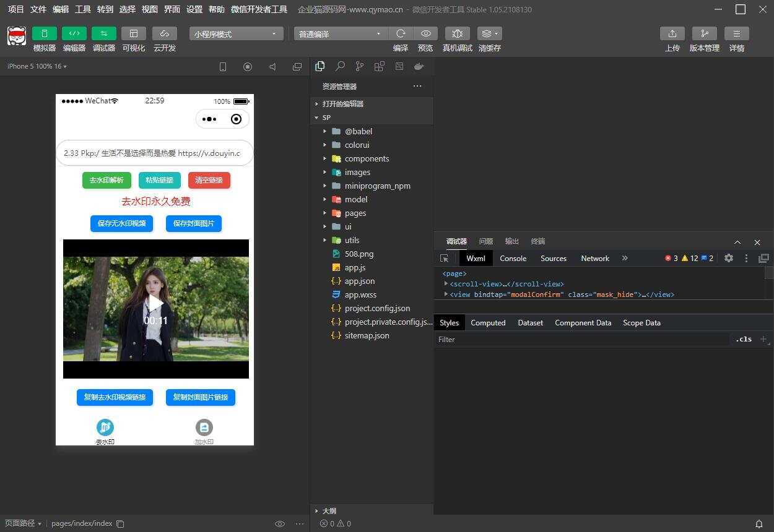Collapse the SP project tree root

tap(317, 118)
